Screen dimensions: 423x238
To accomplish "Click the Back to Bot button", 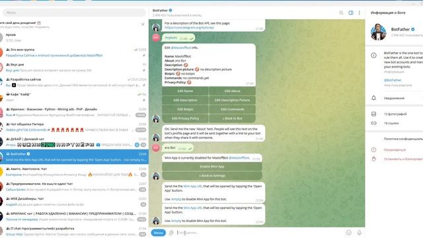I will [x=232, y=118].
